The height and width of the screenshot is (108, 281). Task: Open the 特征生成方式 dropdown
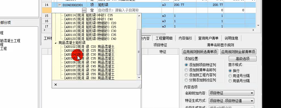[x=232, y=101]
